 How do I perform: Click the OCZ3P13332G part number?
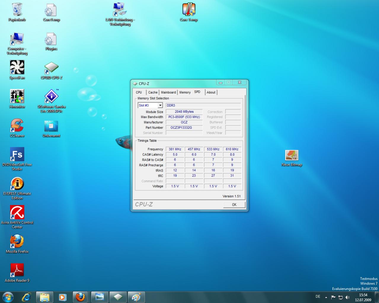click(184, 128)
